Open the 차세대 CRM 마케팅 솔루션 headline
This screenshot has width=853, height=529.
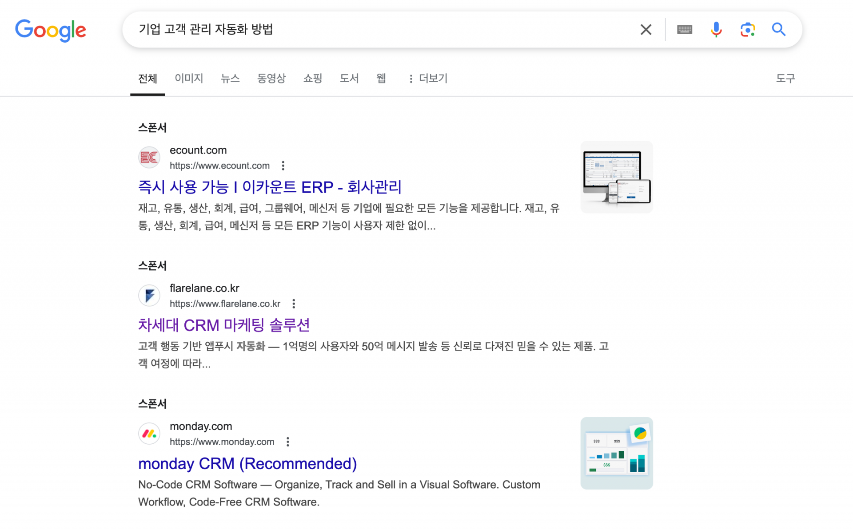pos(224,325)
